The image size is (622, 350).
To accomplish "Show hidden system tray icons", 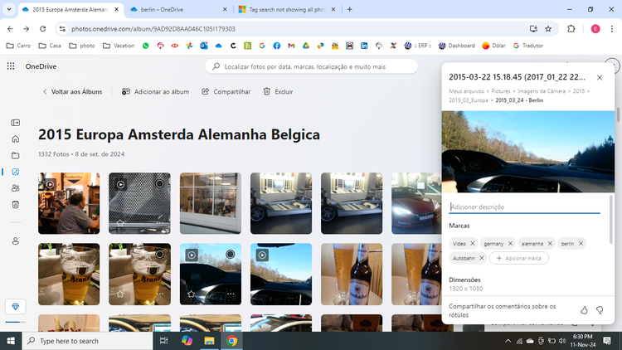I will pyautogui.click(x=508, y=341).
